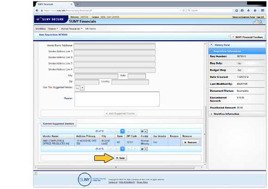Select the S&B COMPUTER & OFFICE PRODUCTS cell
This screenshot has width=268, height=189.
tap(58, 142)
